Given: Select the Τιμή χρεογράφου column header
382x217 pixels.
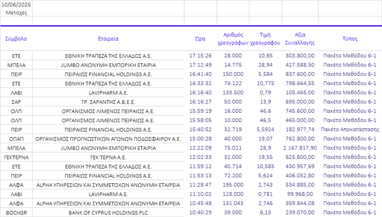Looking at the screenshot, I should (265, 39).
